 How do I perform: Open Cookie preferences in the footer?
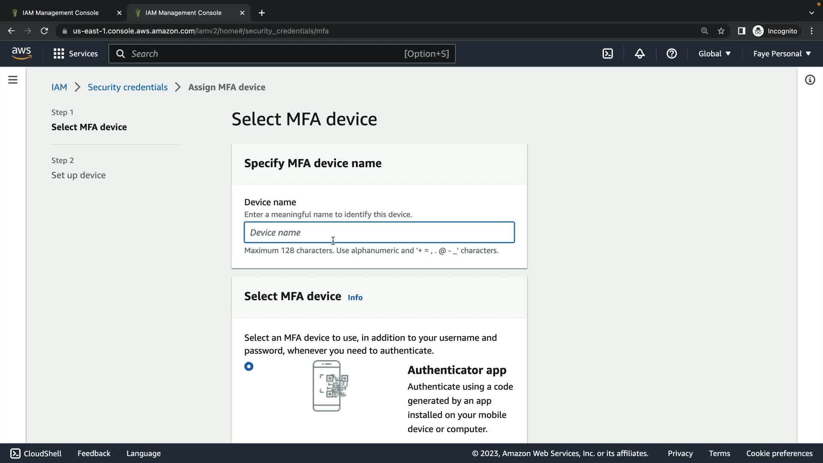tap(779, 453)
